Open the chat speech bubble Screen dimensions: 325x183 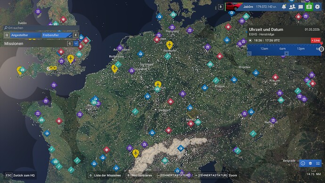coord(301,7)
